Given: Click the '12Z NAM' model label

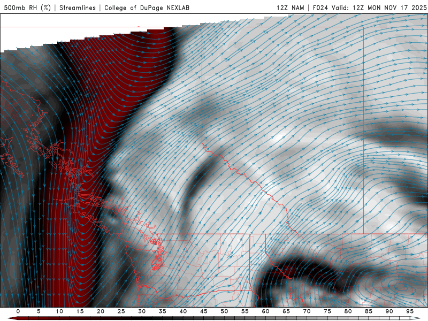Looking at the screenshot, I should click(x=290, y=7).
